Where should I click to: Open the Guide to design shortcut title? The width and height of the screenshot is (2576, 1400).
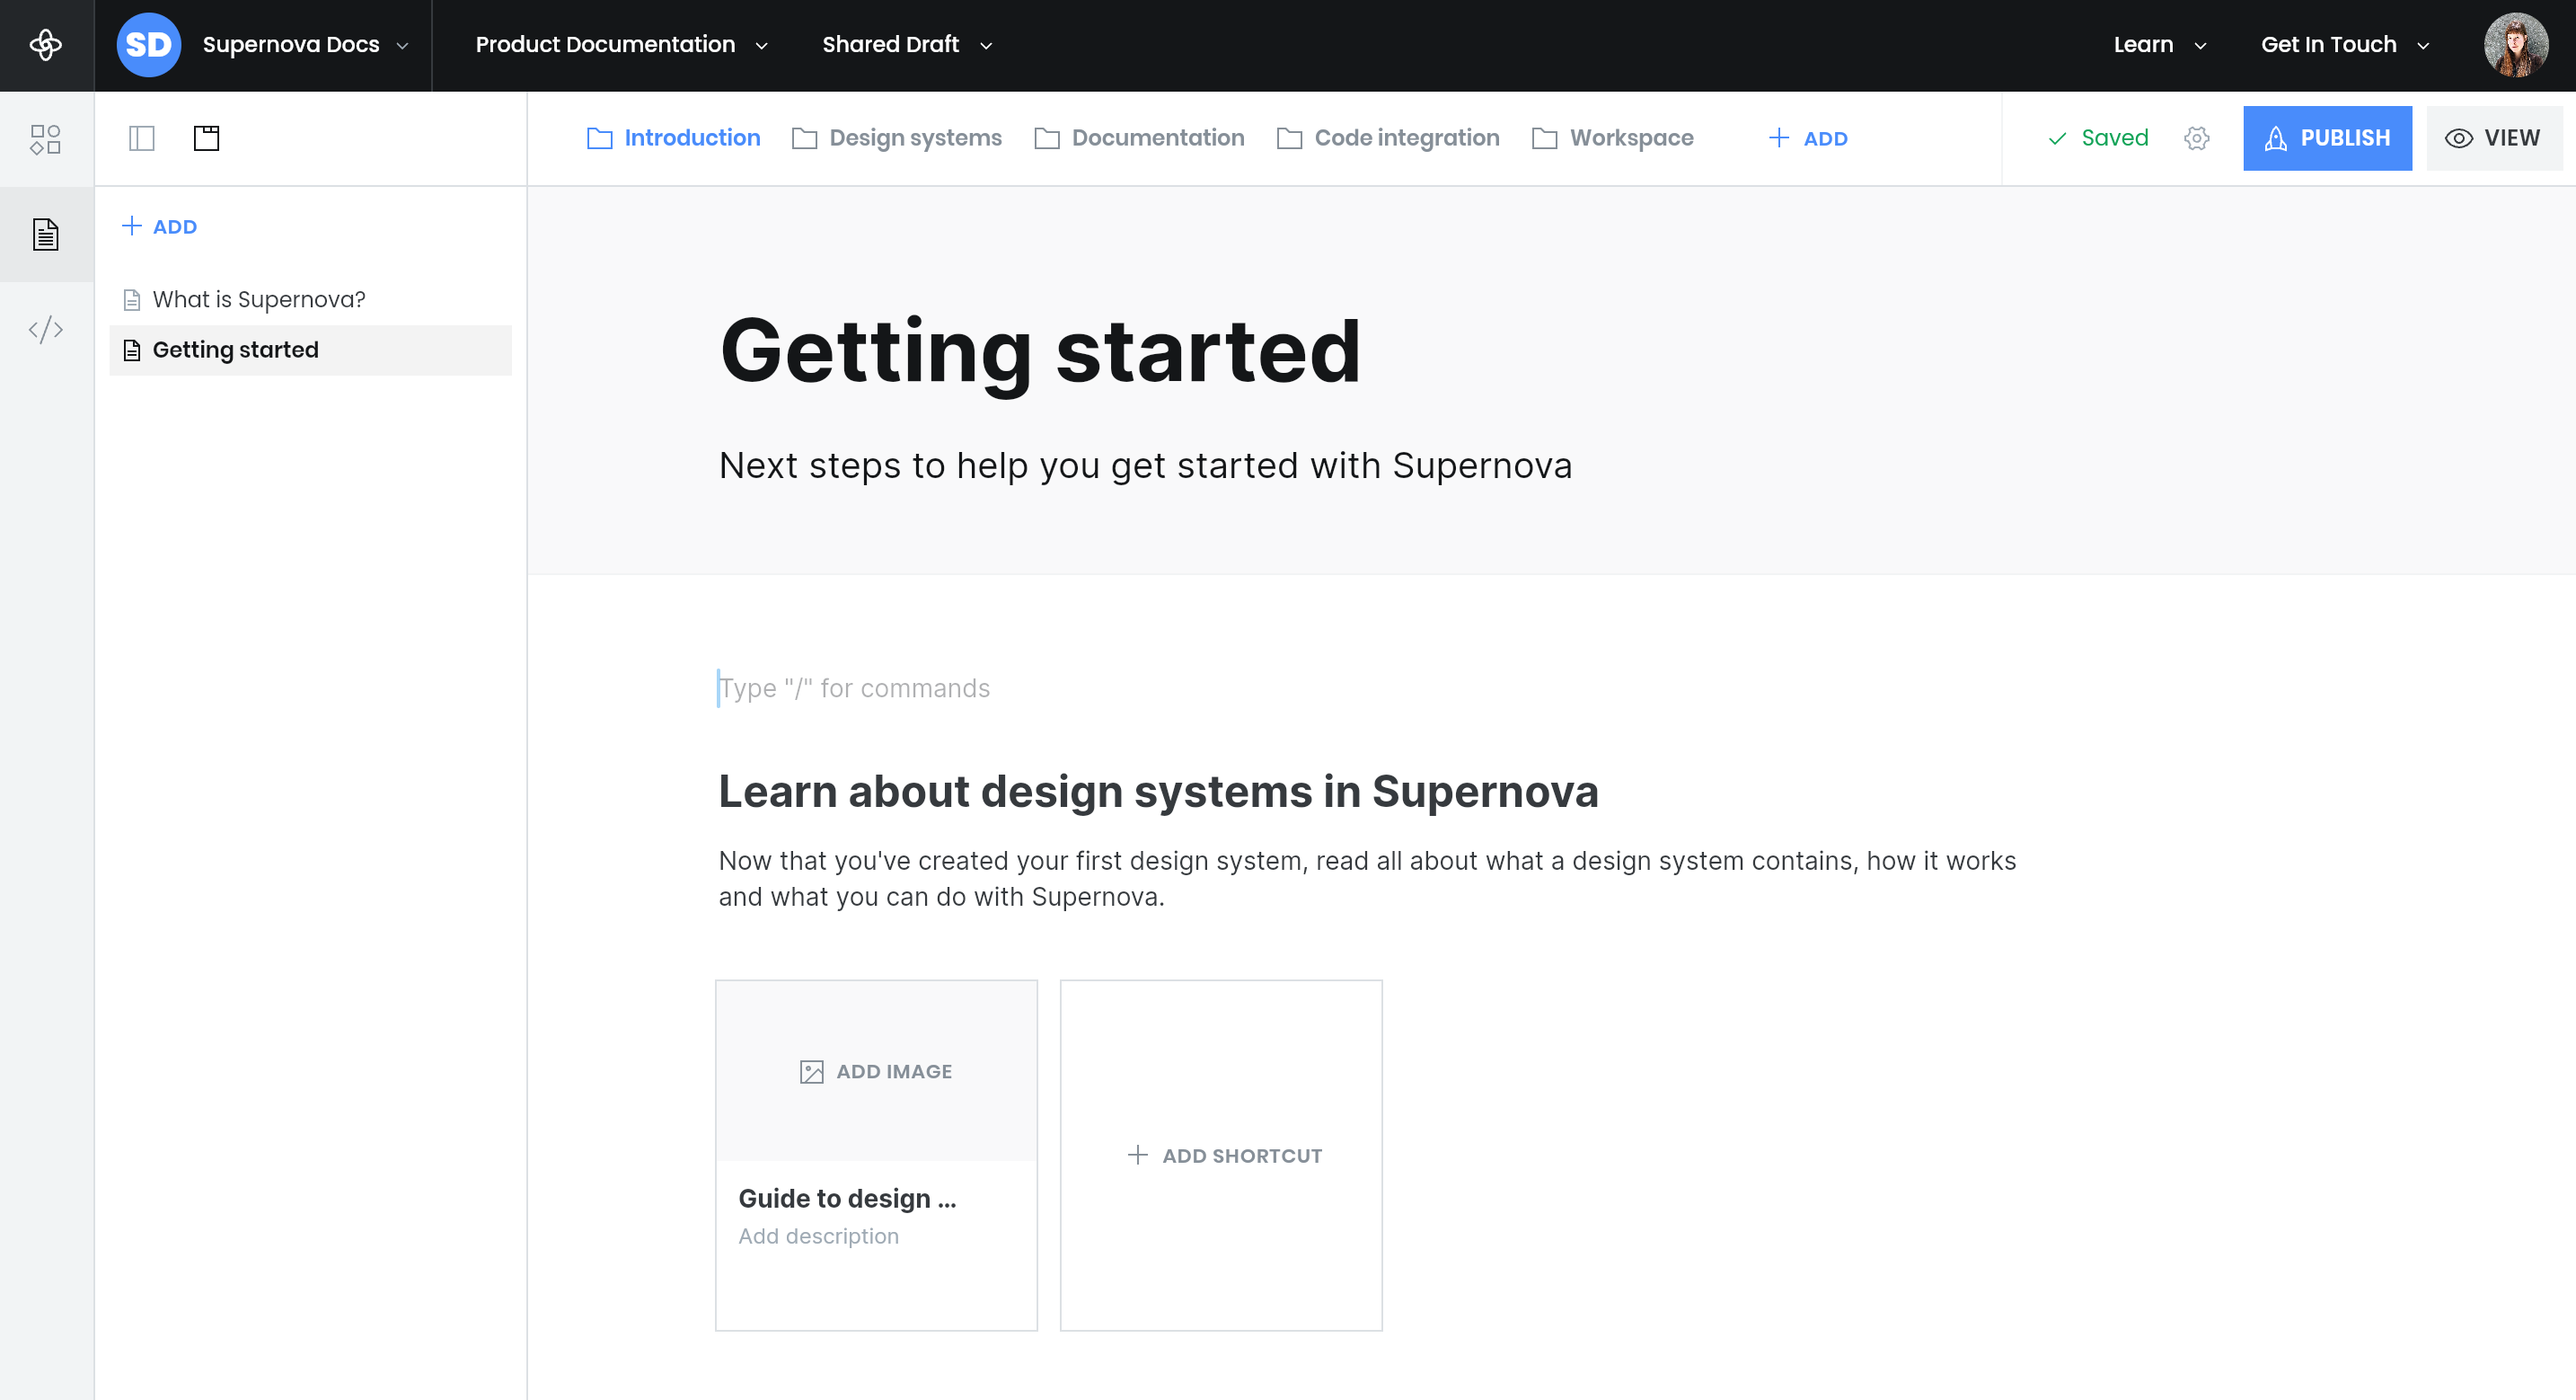coord(847,1199)
